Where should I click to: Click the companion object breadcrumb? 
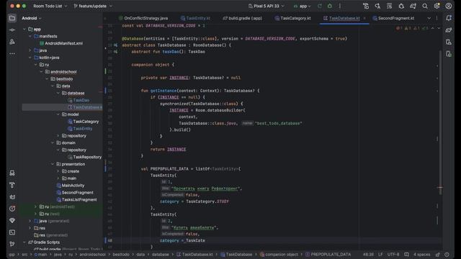tap(279, 255)
